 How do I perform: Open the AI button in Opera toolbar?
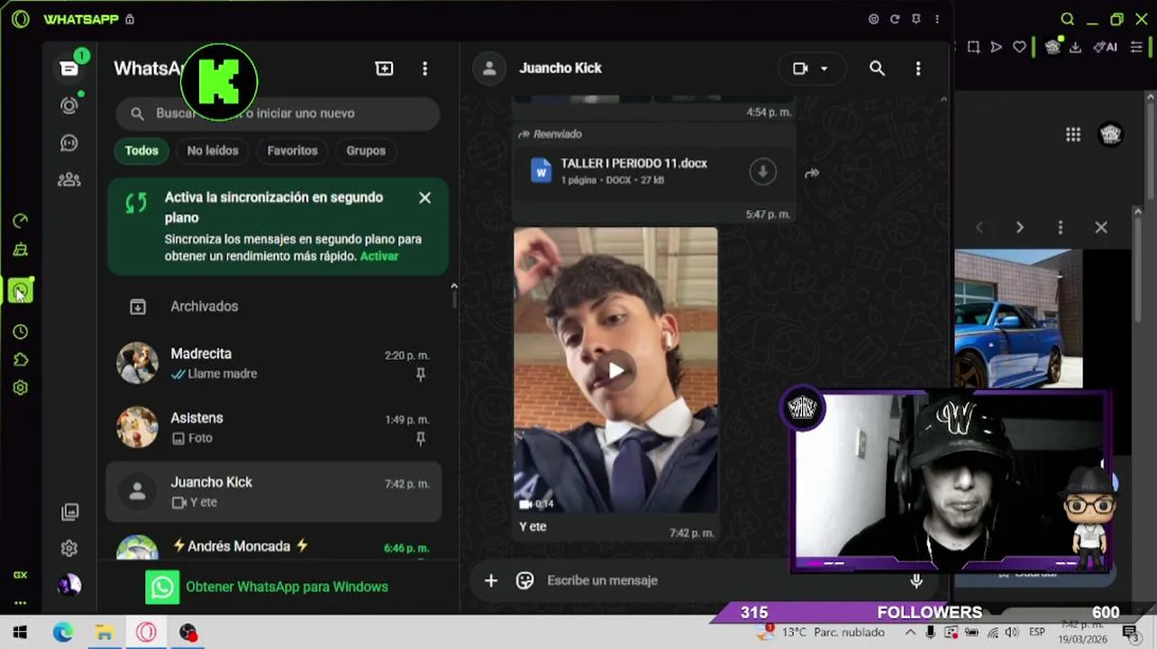tap(1105, 47)
